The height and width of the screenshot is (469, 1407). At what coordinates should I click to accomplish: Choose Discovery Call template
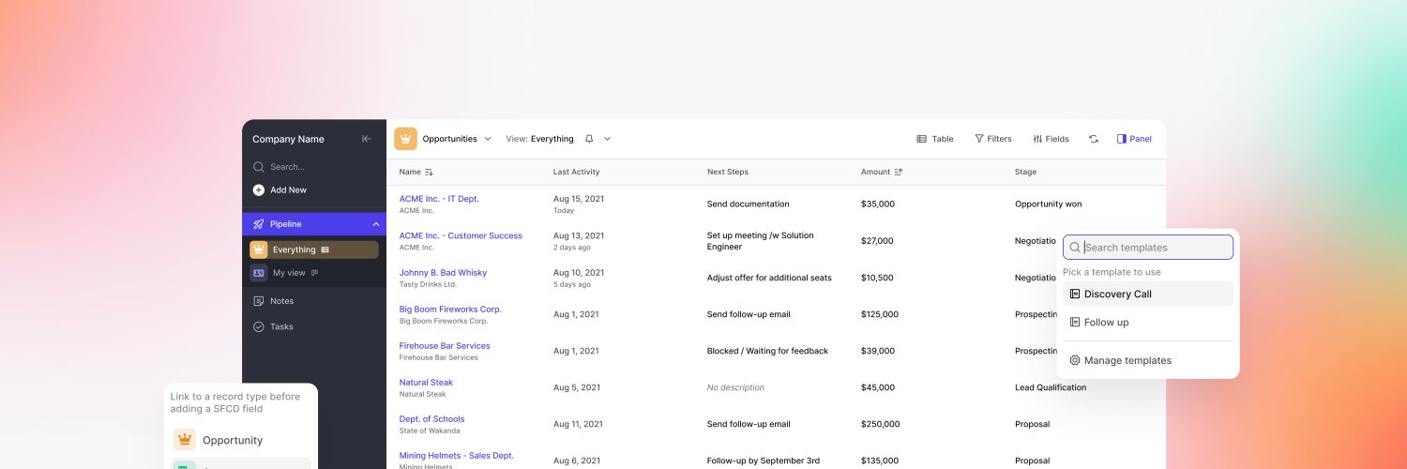1148,294
